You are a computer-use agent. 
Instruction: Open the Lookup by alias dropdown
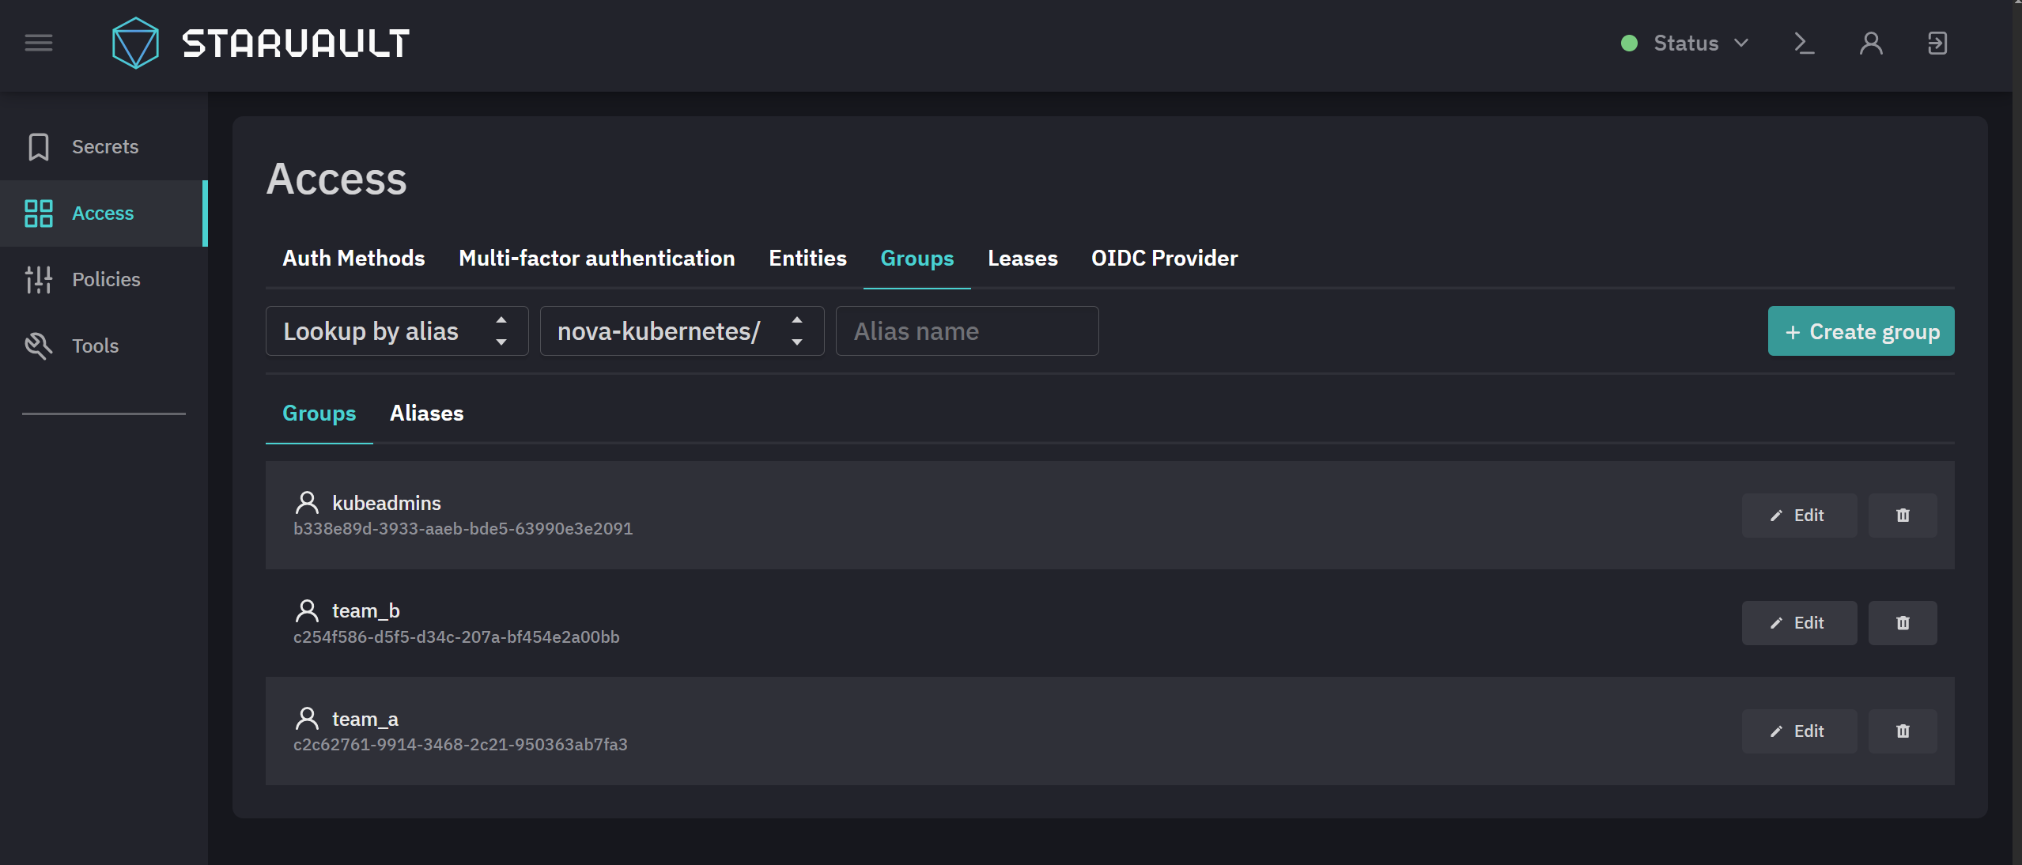tap(397, 331)
